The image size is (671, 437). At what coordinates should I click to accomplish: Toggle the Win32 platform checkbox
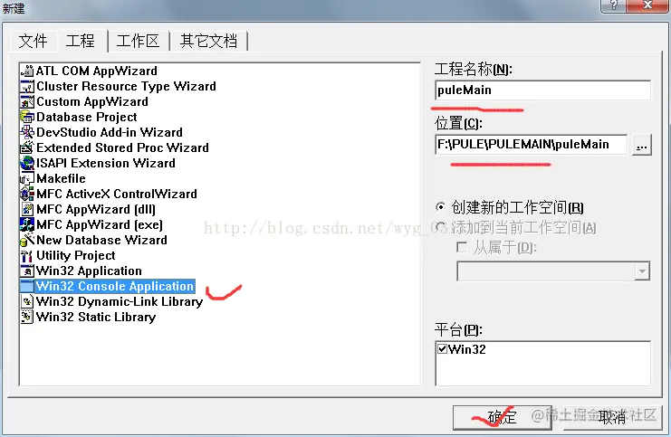click(442, 349)
